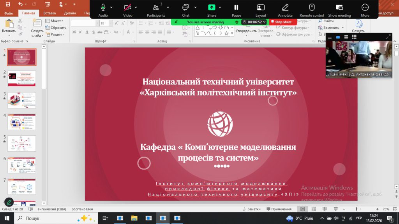
Task: Pause the Zoom screen share
Action: (x=236, y=7)
